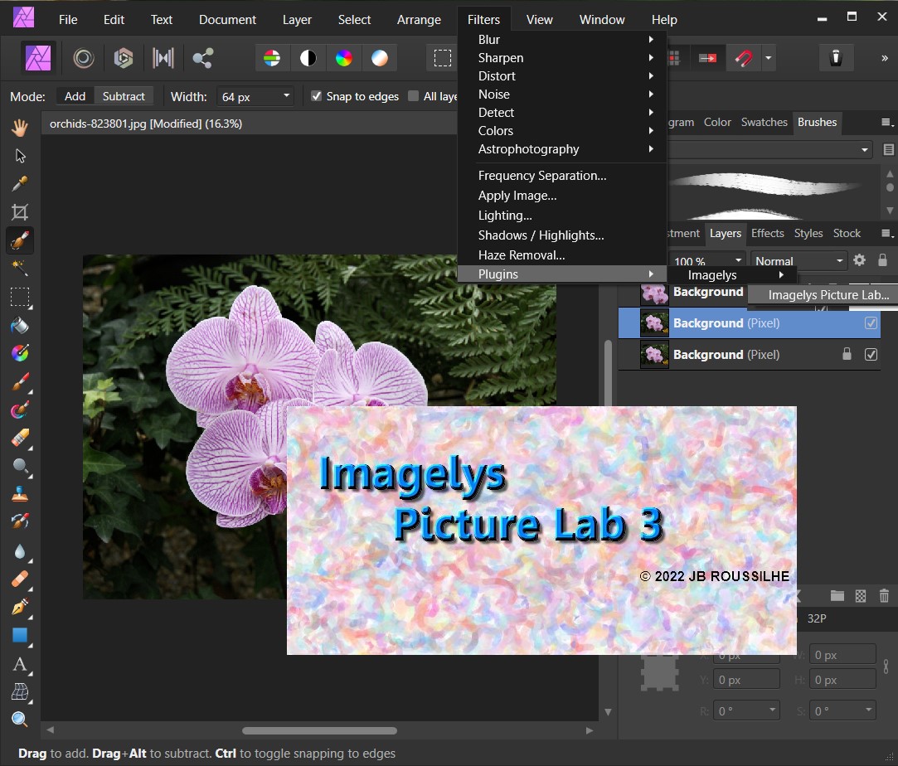The image size is (898, 766).
Task: Select the orchids-823801.jpg document tab
Action: pyautogui.click(x=145, y=124)
